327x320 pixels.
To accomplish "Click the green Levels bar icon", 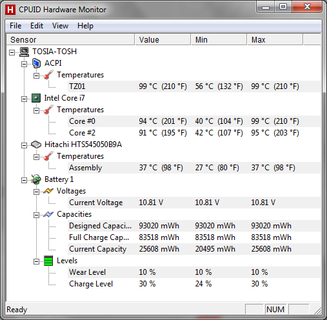I will 48,261.
